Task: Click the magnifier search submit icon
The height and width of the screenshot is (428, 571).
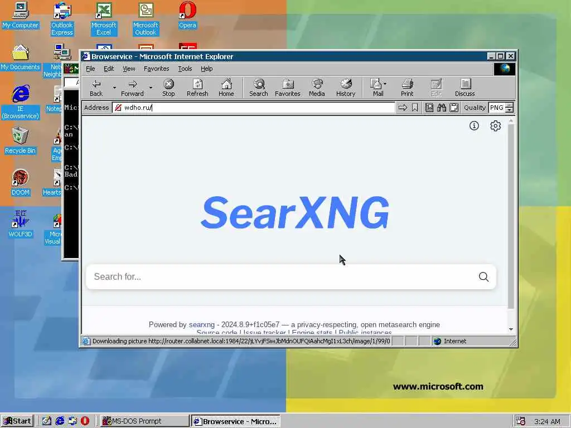Action: pyautogui.click(x=483, y=276)
